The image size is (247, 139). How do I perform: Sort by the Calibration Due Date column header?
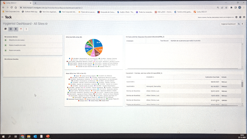coord(212,77)
